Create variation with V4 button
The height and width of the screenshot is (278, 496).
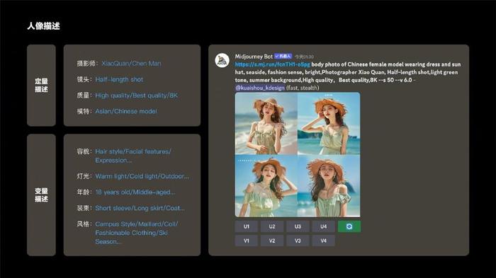tap(323, 241)
